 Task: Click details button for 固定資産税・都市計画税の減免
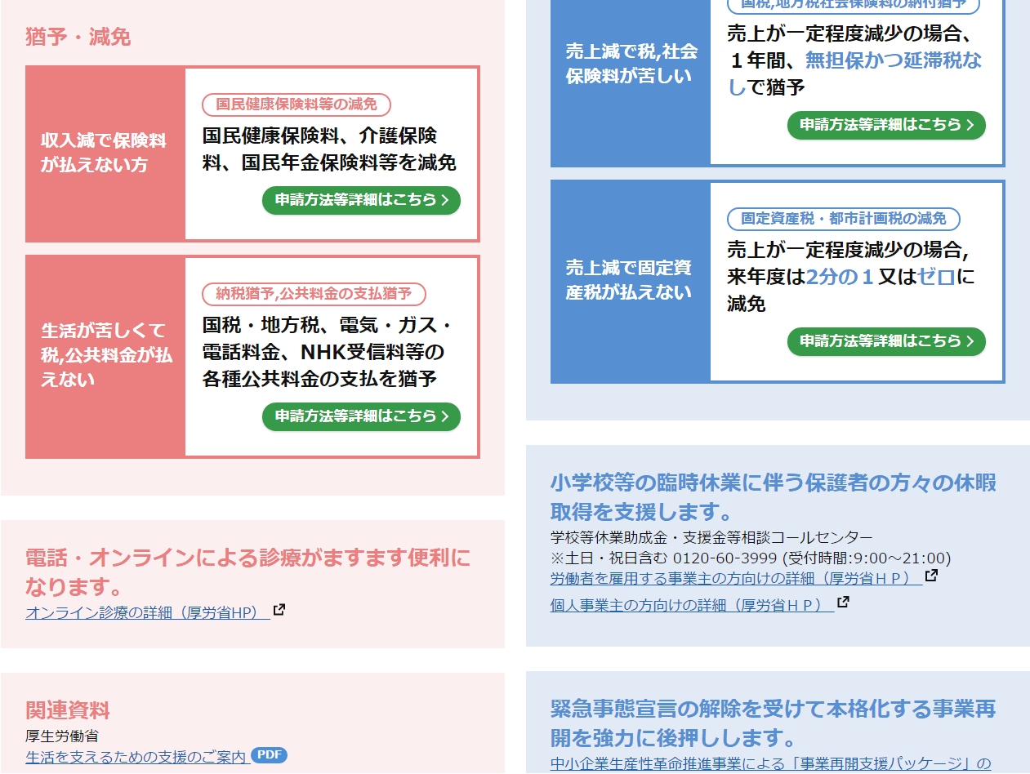(886, 341)
